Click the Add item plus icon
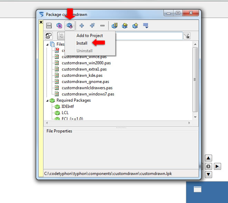228x203 pixels. point(82,26)
